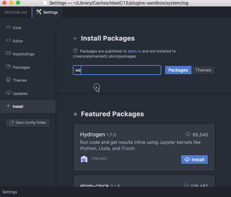
Task: Click the Editor code brackets icon
Action: [8, 40]
